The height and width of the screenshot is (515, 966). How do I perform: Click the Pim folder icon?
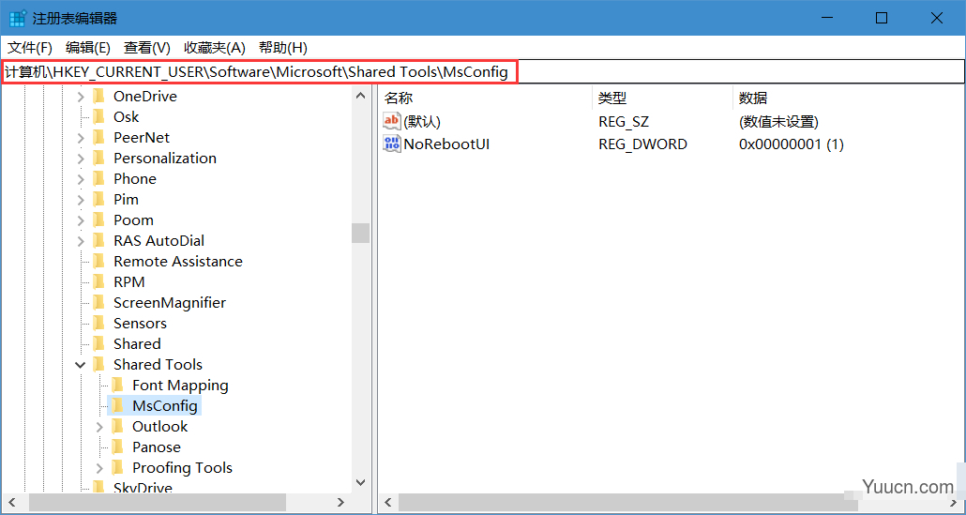(98, 200)
